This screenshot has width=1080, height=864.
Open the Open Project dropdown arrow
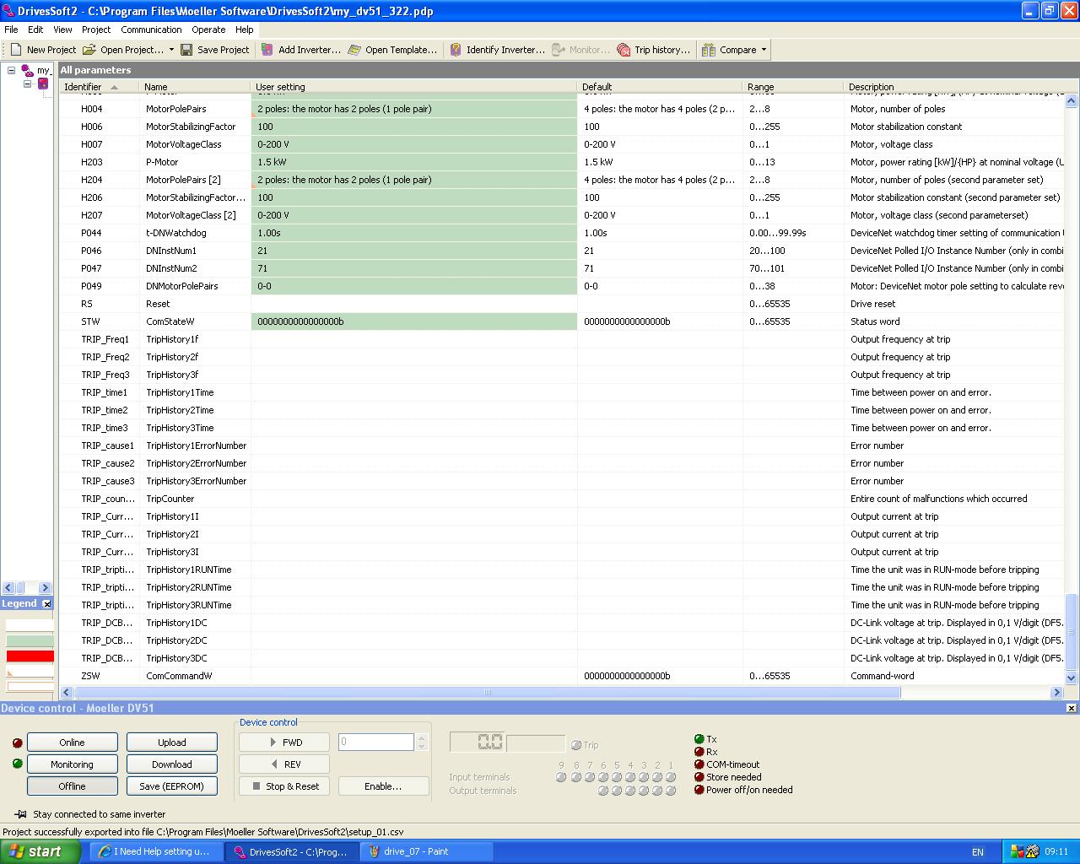(x=171, y=50)
